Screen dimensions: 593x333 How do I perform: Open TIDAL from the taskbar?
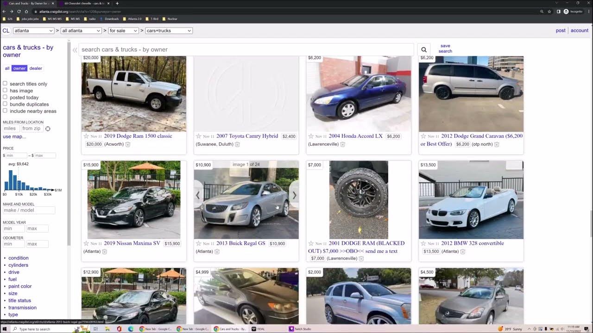click(x=259, y=329)
